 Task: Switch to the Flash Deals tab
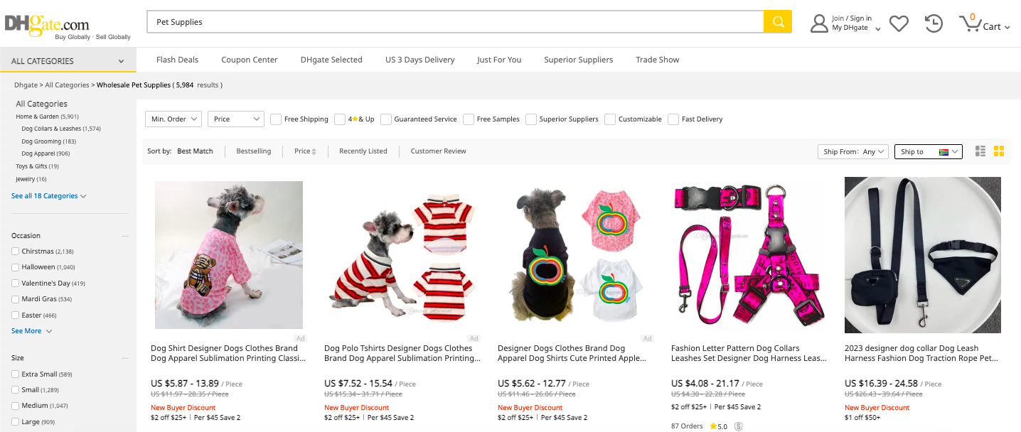pos(177,60)
